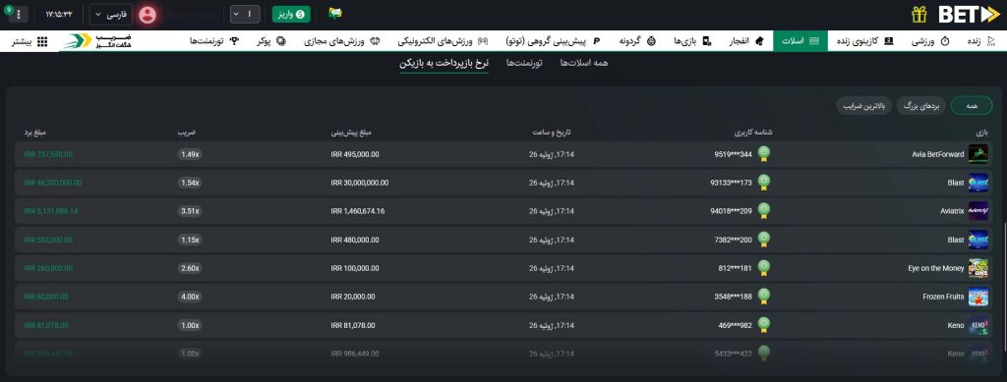This screenshot has width=1007, height=382.
Task: Open the red user profile avatar
Action: [x=148, y=14]
